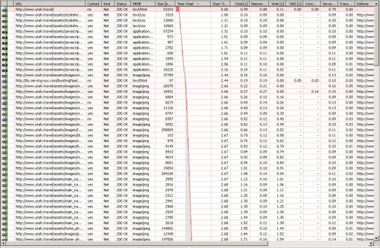Sort by the Cached column header
The height and width of the screenshot is (248, 380).
94,4
